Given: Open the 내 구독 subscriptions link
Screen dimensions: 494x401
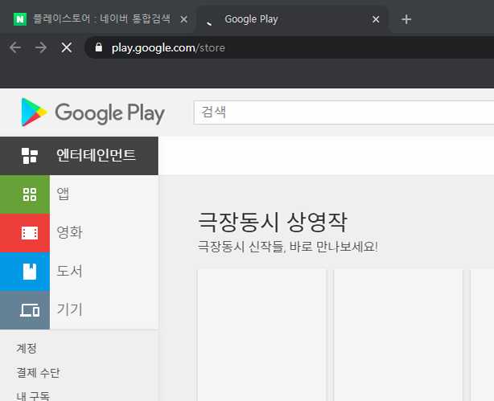Looking at the screenshot, I should coord(33,396).
